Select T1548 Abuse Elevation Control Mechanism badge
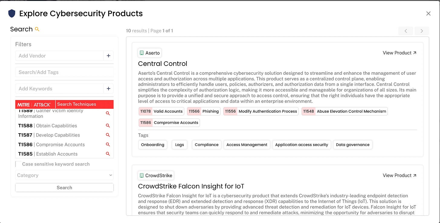 coord(345,111)
